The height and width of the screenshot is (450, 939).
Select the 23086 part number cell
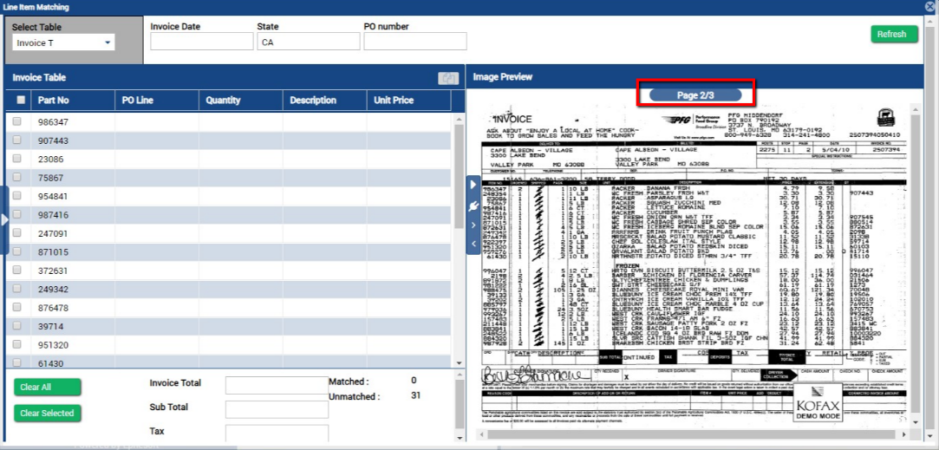pyautogui.click(x=73, y=159)
